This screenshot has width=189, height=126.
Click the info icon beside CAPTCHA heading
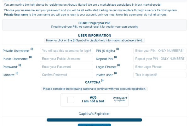coord(102,81)
